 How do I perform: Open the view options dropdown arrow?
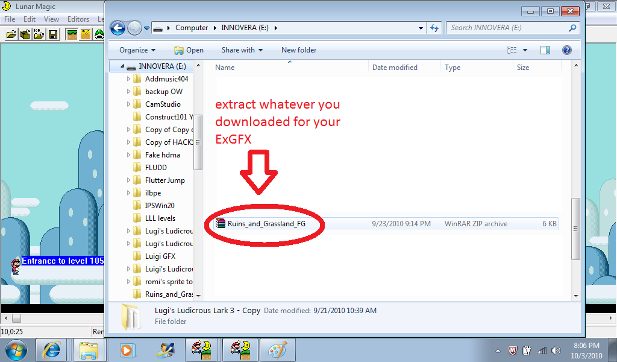click(x=525, y=50)
